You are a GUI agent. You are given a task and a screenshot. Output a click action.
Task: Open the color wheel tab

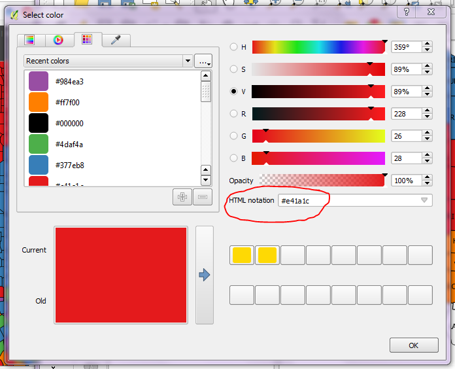pos(58,41)
